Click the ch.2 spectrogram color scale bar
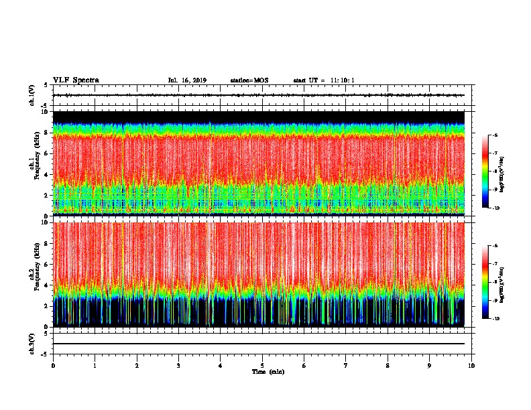The height and width of the screenshot is (410, 531). point(485,282)
